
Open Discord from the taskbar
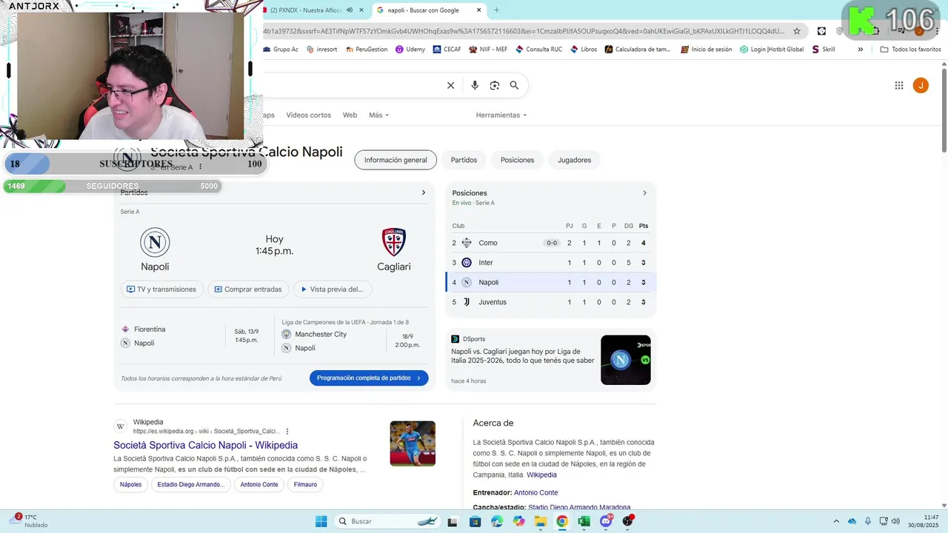point(606,521)
